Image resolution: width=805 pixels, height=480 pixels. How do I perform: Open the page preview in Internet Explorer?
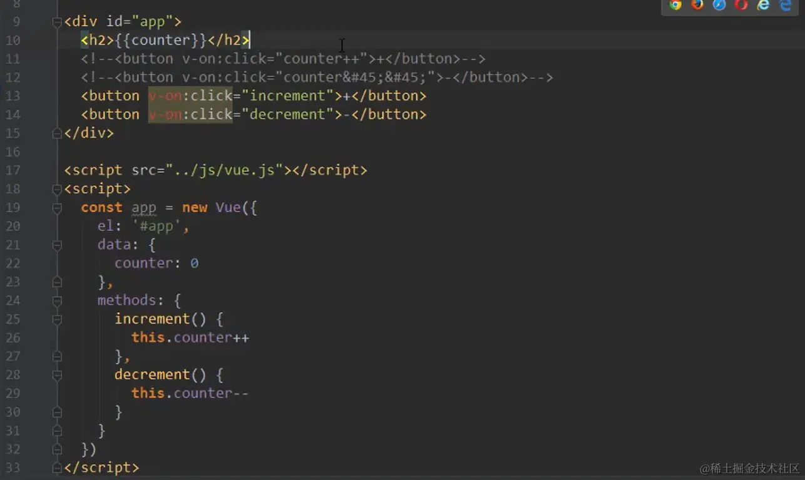pyautogui.click(x=763, y=5)
